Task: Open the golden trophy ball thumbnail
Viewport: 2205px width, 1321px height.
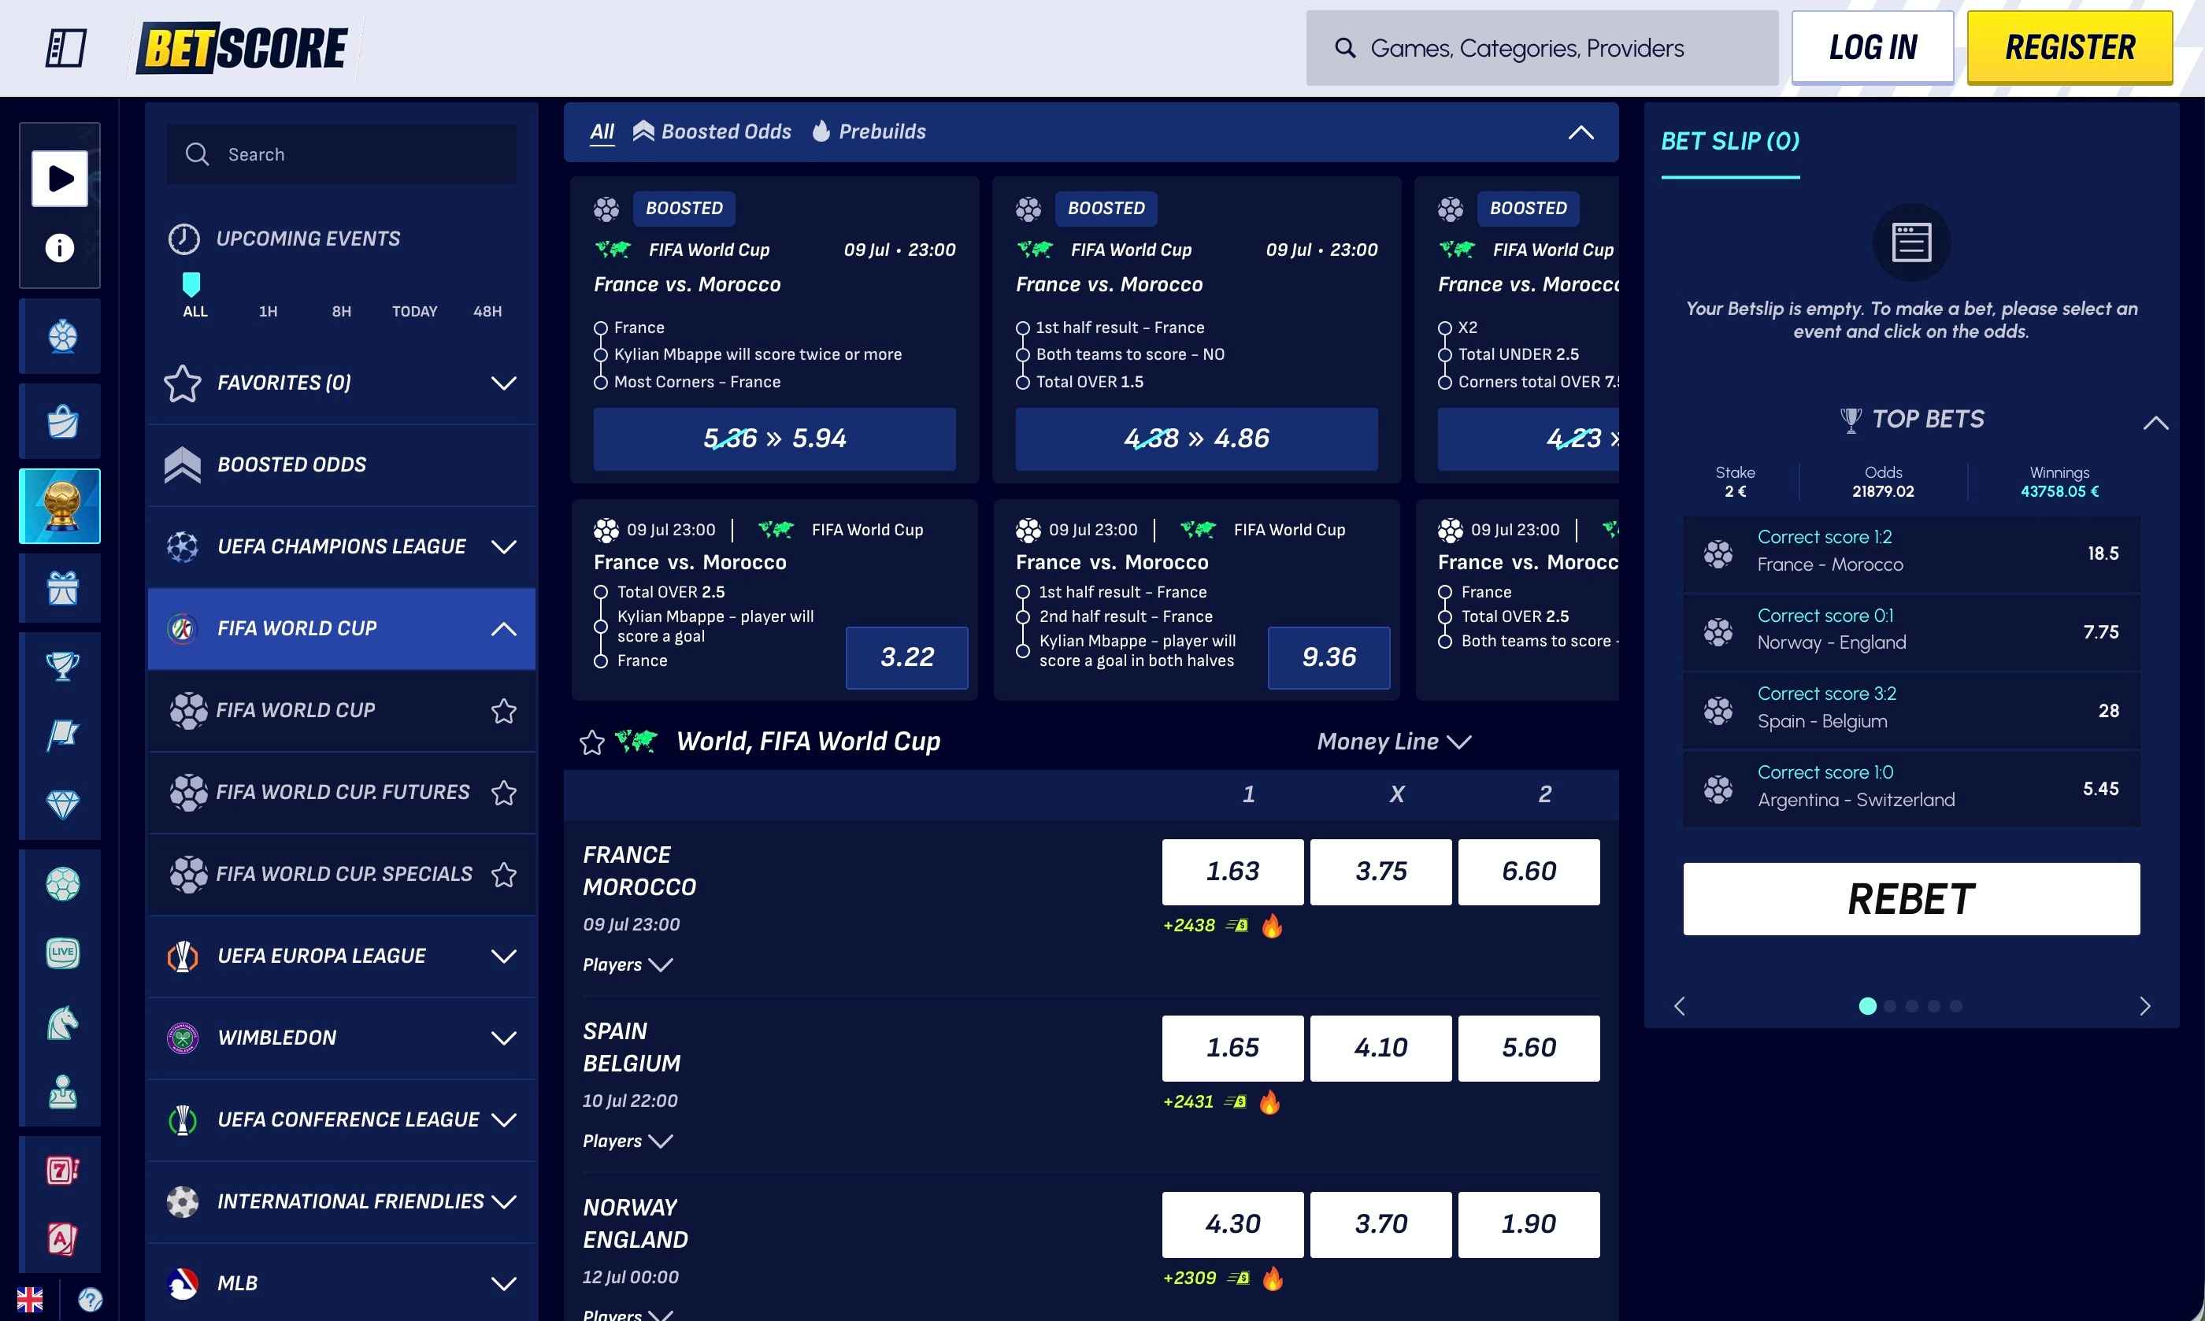Action: (x=60, y=505)
